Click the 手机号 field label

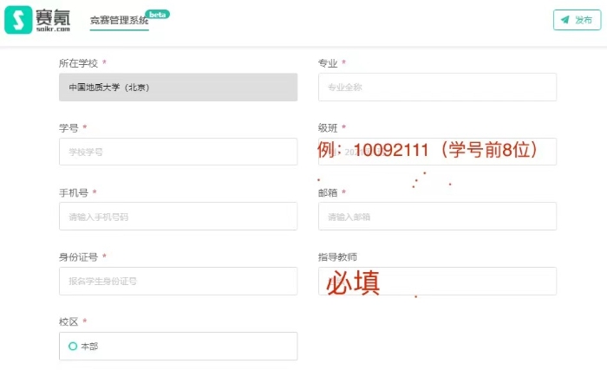coord(73,192)
